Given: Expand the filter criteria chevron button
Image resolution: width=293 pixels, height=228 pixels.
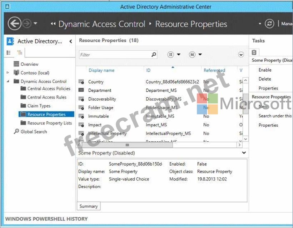Looking at the screenshot, I should [x=241, y=55].
